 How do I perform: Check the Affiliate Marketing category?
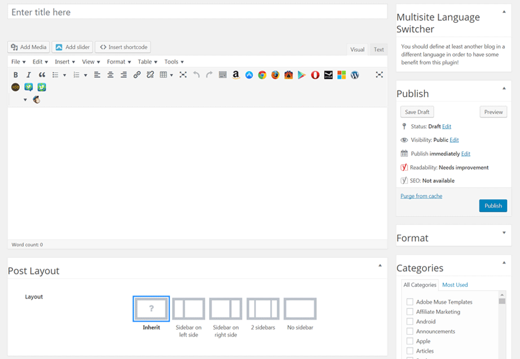pos(410,312)
